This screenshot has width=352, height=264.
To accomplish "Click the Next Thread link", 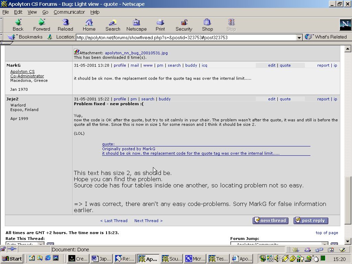I will pos(148,221).
